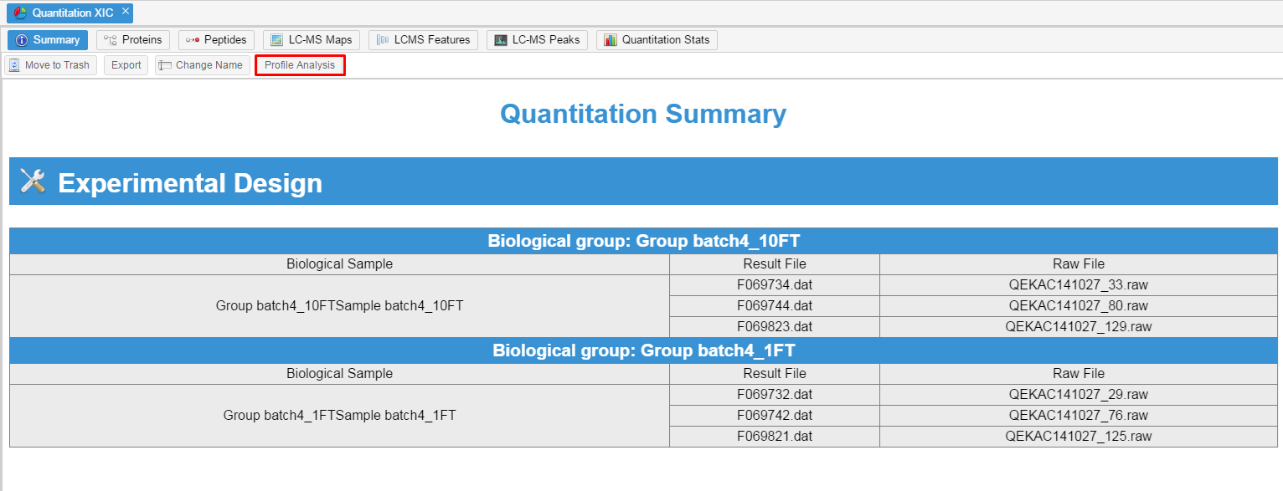This screenshot has width=1283, height=491.
Task: Switch to the Proteins tab
Action: 133,40
